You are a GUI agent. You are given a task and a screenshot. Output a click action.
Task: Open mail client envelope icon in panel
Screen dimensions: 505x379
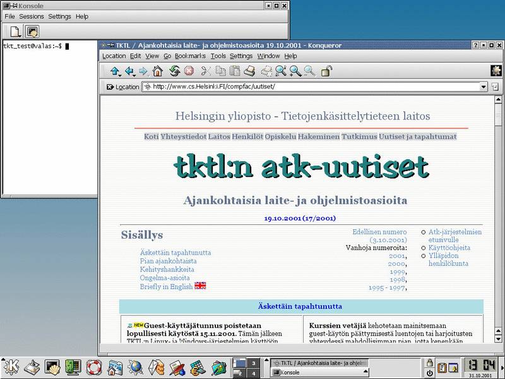click(x=156, y=368)
